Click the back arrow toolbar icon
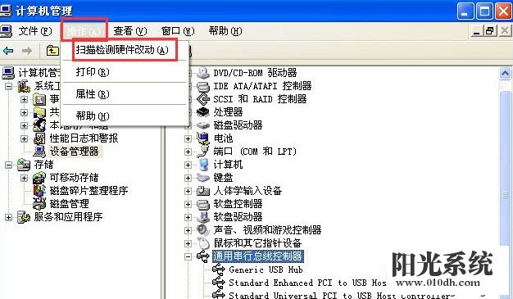 [8, 51]
